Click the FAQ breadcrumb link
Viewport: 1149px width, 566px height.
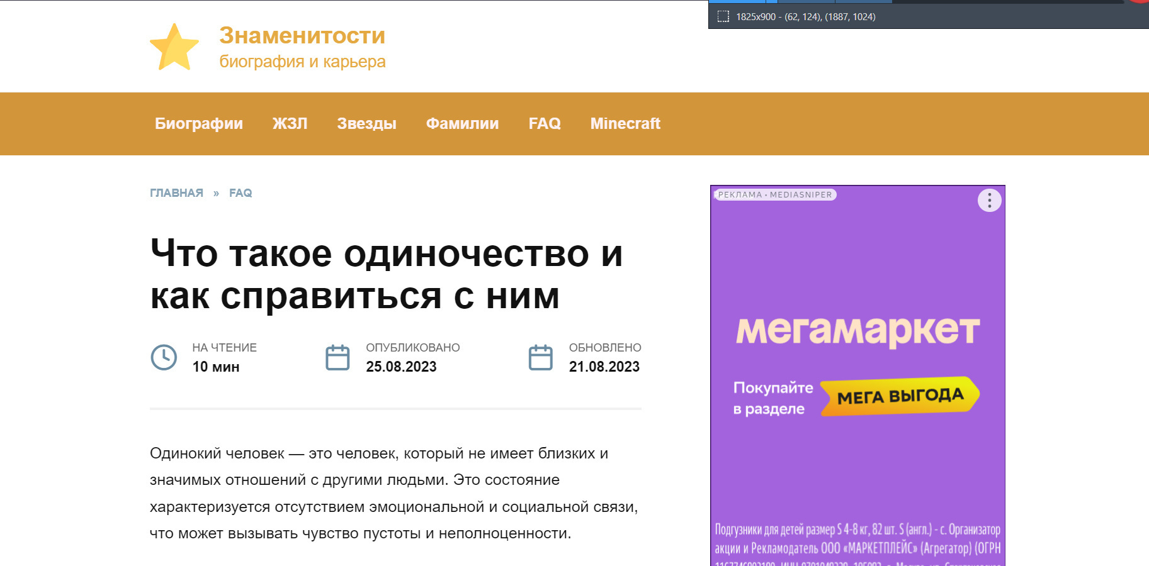click(x=241, y=192)
